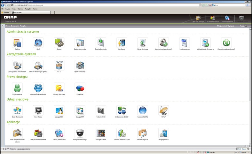This screenshot has height=154, width=252.
Task: Open the Ogólne general settings icon
Action: point(17,43)
